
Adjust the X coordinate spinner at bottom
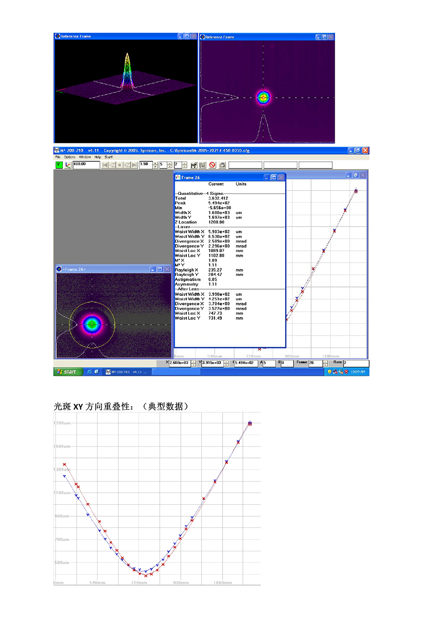coord(193,363)
